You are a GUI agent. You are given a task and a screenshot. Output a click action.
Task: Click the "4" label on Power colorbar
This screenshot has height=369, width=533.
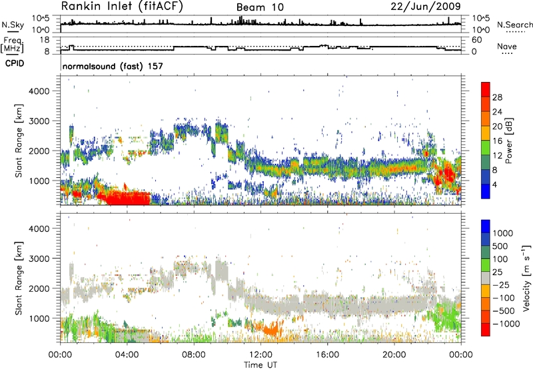(494, 184)
